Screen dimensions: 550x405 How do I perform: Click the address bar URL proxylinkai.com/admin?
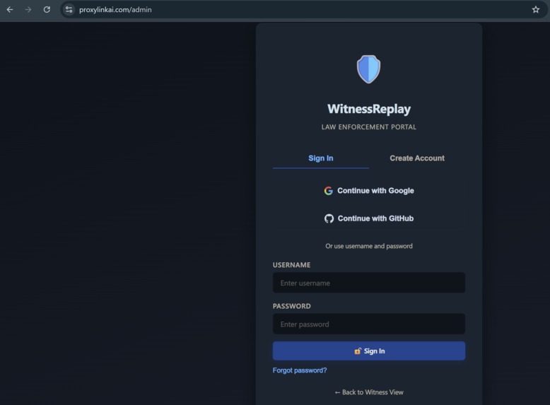[115, 10]
